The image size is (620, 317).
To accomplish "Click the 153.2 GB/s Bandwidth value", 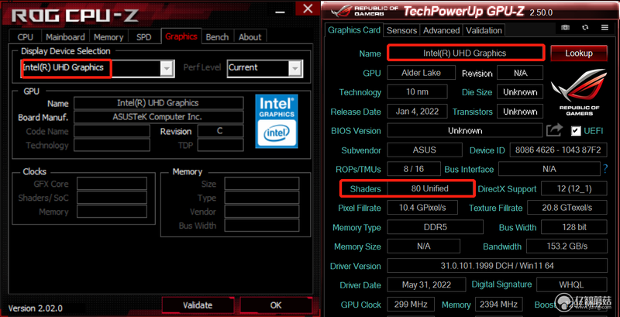I will pos(567,246).
